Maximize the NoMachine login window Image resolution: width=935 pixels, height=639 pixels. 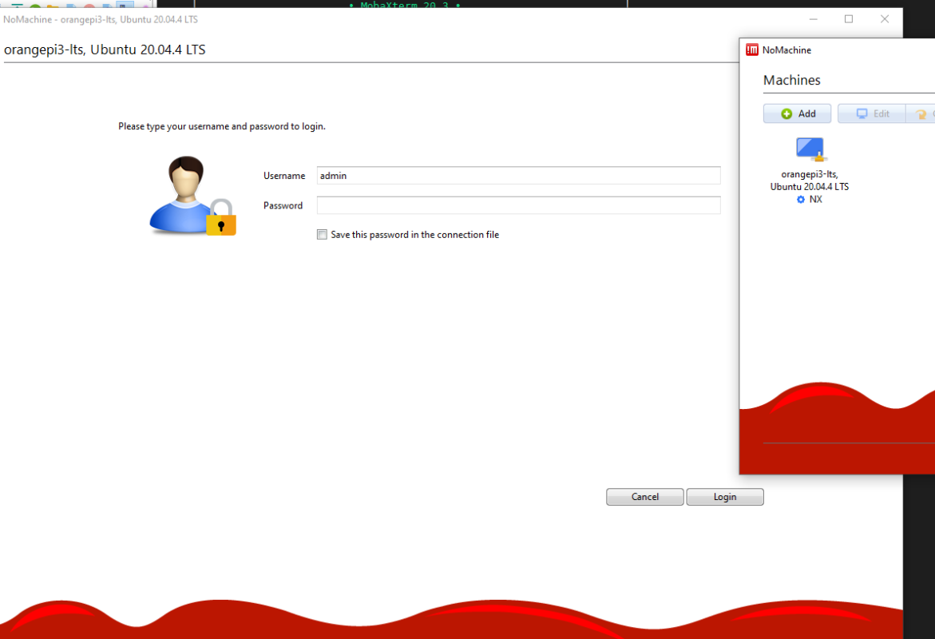click(x=849, y=19)
